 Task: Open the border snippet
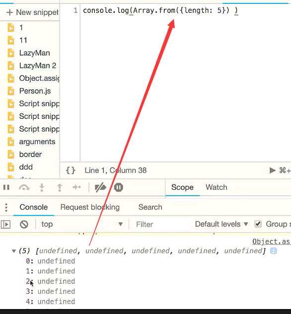30,155
